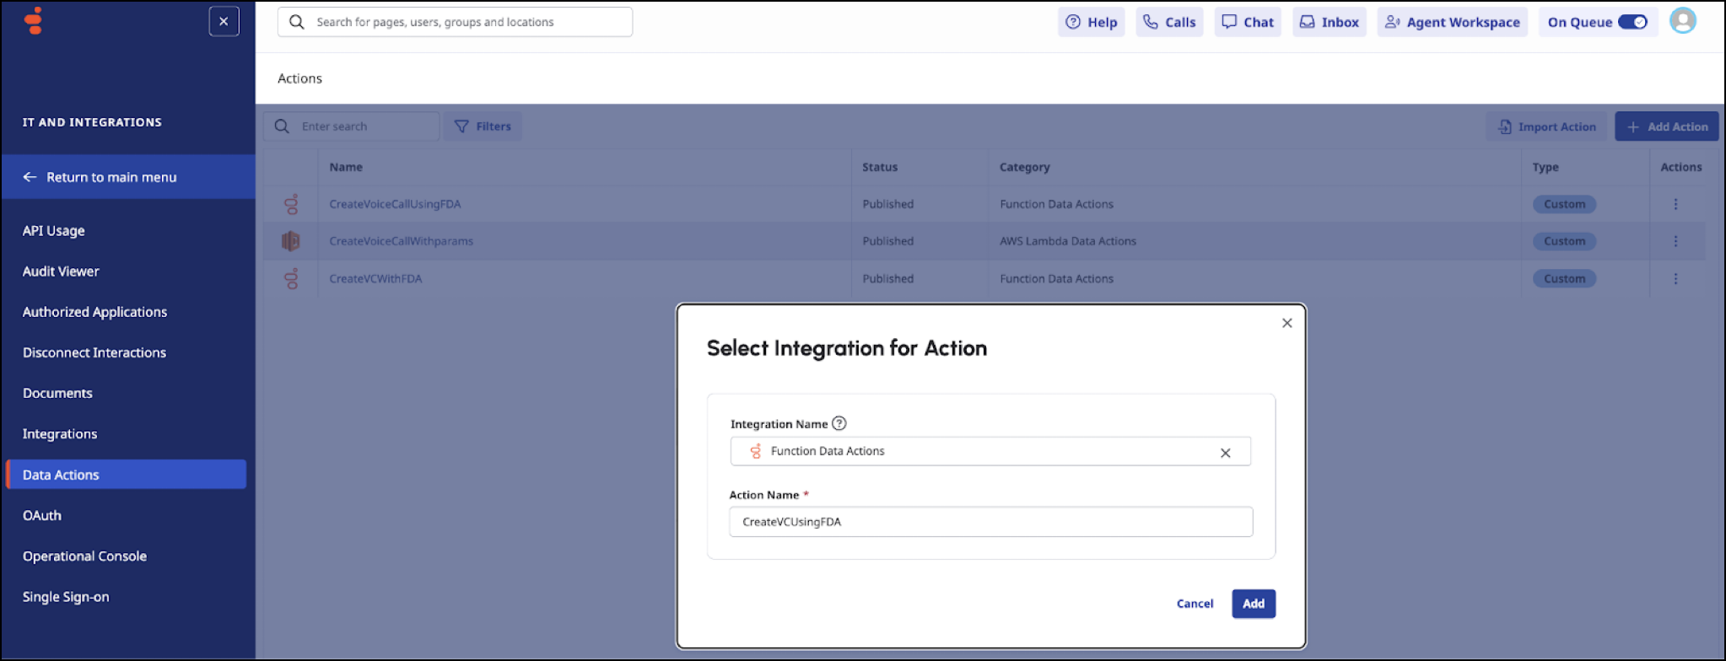Screen dimensions: 1726x661
Task: Open Documents in sidebar
Action: coord(57,393)
